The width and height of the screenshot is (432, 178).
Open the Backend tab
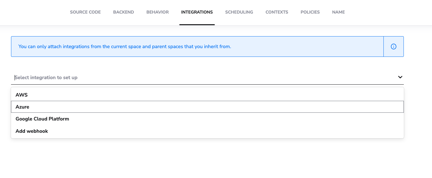point(123,12)
